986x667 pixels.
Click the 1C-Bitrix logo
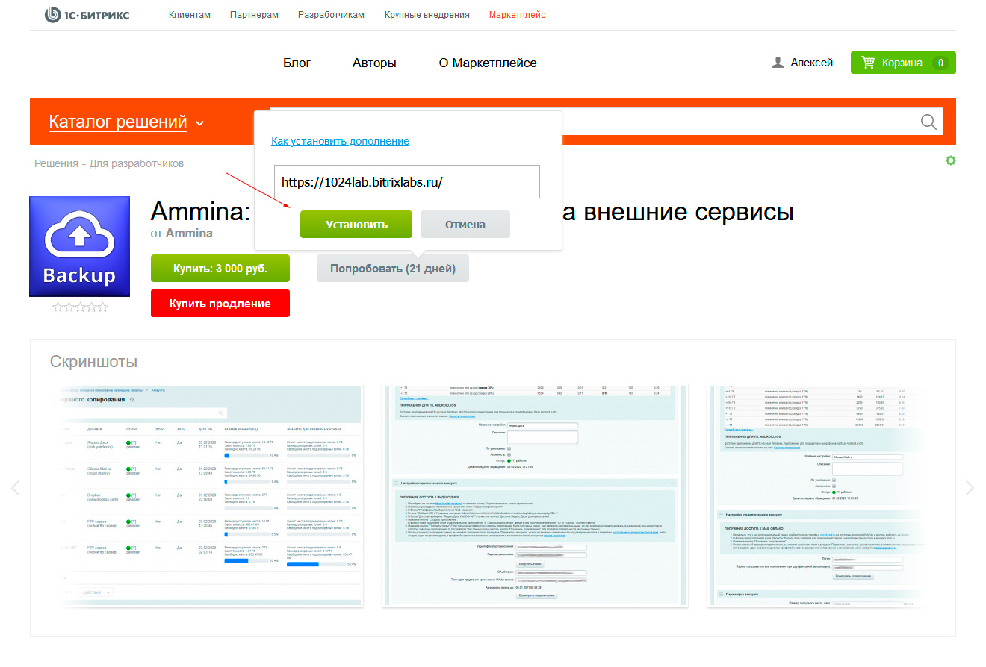tap(87, 15)
